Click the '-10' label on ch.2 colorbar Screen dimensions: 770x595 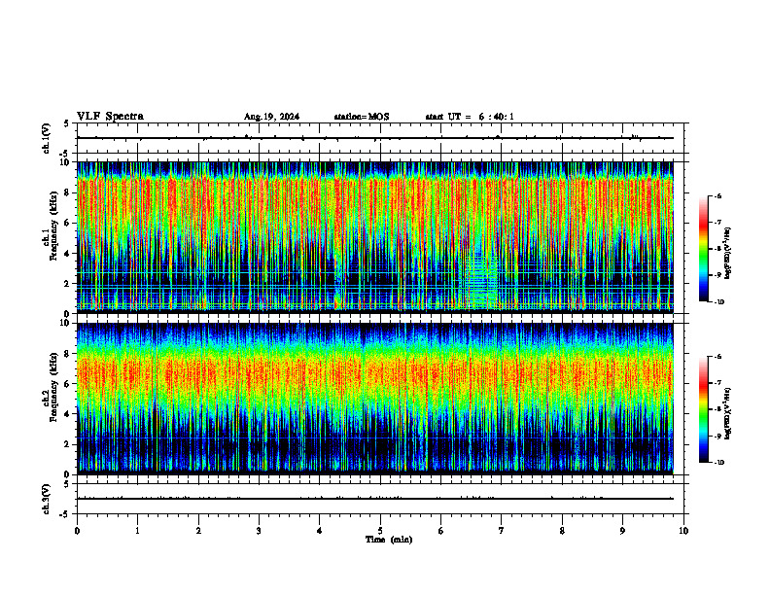pyautogui.click(x=718, y=463)
